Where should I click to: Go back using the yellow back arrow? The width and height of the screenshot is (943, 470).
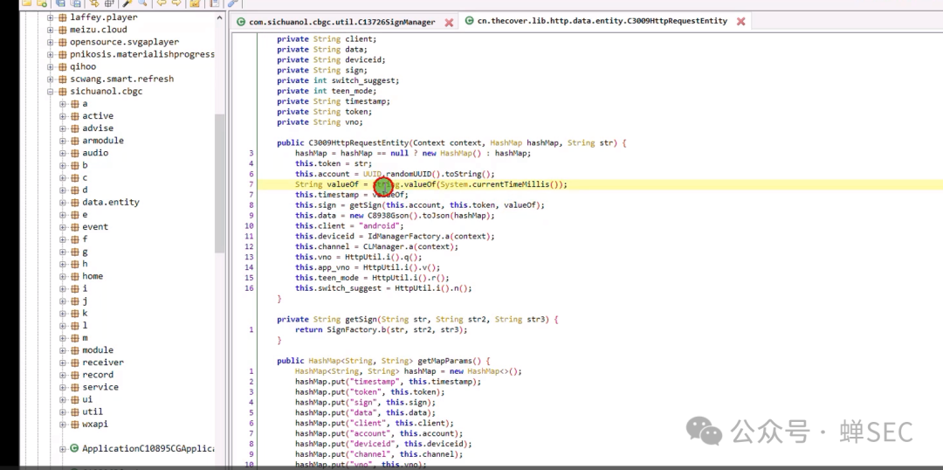[x=162, y=3]
